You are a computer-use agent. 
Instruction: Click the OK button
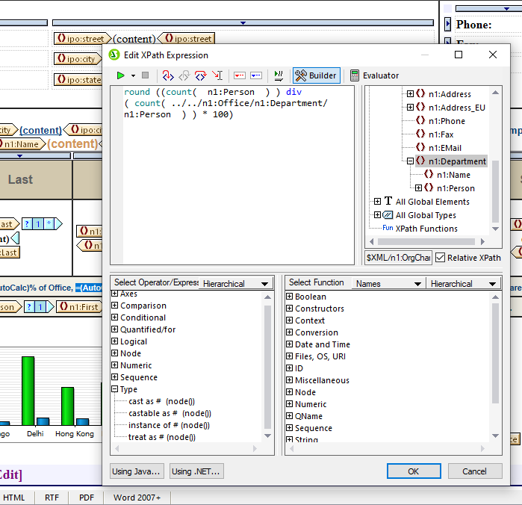pyautogui.click(x=413, y=471)
